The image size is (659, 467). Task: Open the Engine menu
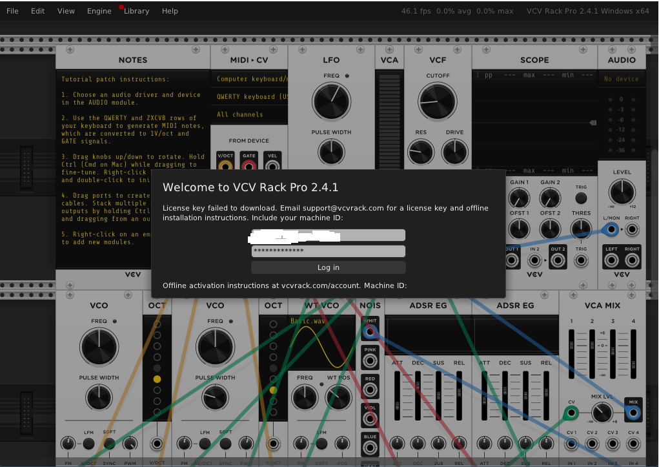point(99,11)
